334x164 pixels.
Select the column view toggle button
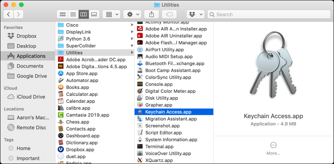(x=83, y=14)
